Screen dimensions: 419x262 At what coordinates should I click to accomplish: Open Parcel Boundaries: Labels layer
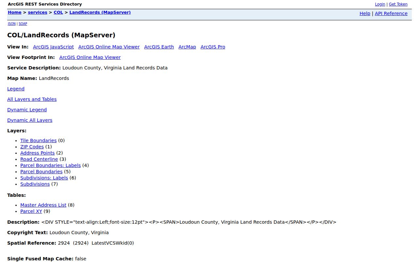(50, 165)
